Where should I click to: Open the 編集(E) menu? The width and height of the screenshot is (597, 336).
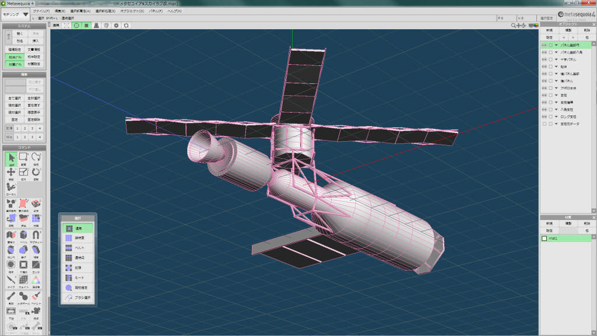(x=60, y=11)
